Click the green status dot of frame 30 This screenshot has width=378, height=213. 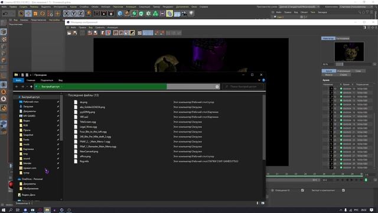341,167
